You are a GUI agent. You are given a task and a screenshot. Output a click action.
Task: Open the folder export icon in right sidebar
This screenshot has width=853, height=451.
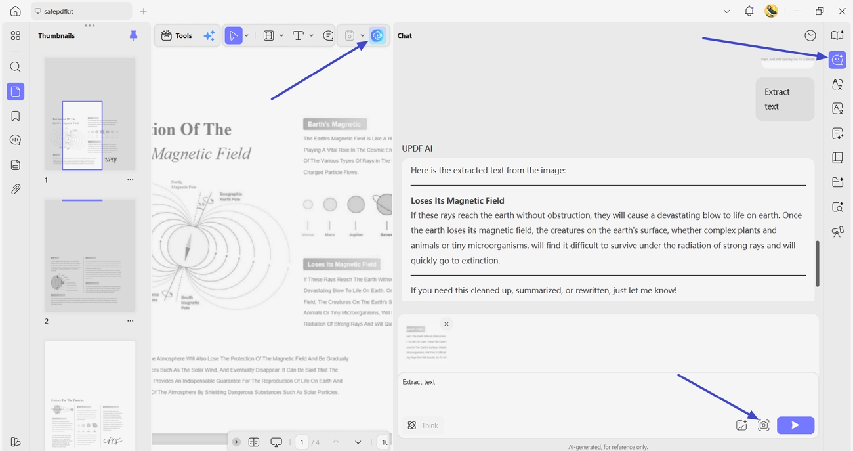(x=837, y=182)
